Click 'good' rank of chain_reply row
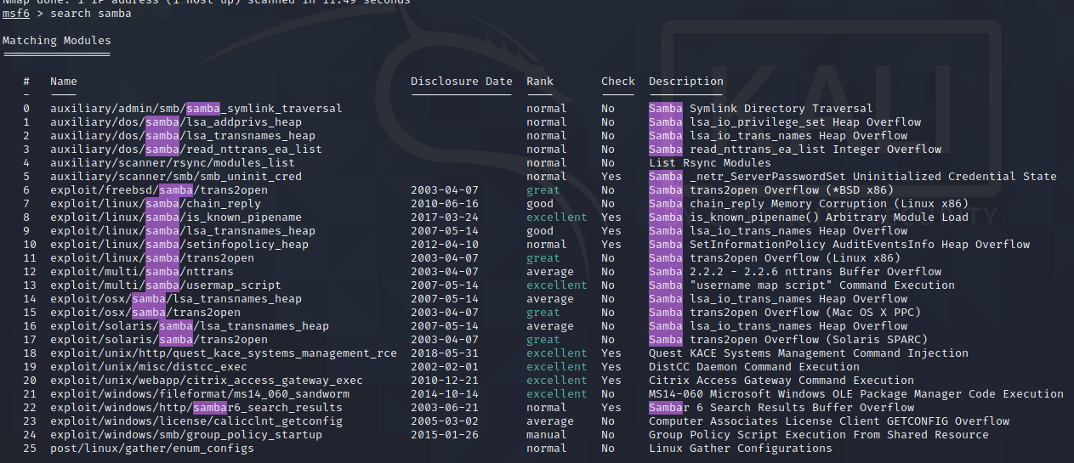This screenshot has width=1074, height=463. pyautogui.click(x=540, y=204)
